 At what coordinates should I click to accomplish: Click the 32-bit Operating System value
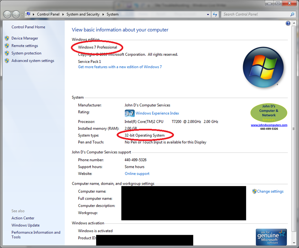click(145, 135)
